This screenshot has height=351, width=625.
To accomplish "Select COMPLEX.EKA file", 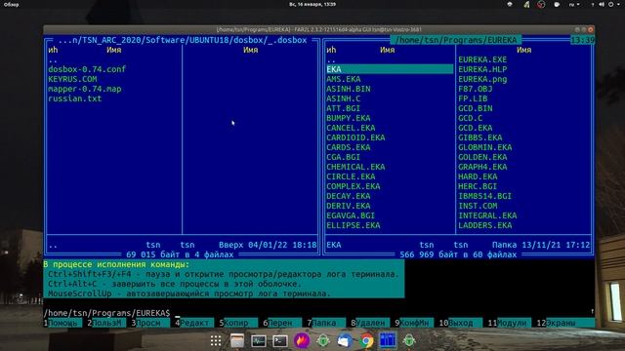I will [x=354, y=186].
